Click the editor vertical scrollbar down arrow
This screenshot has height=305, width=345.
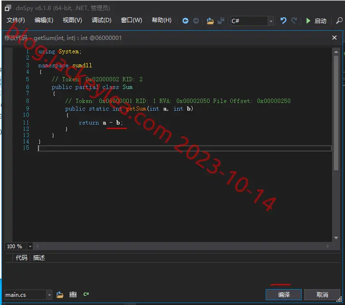[336, 238]
